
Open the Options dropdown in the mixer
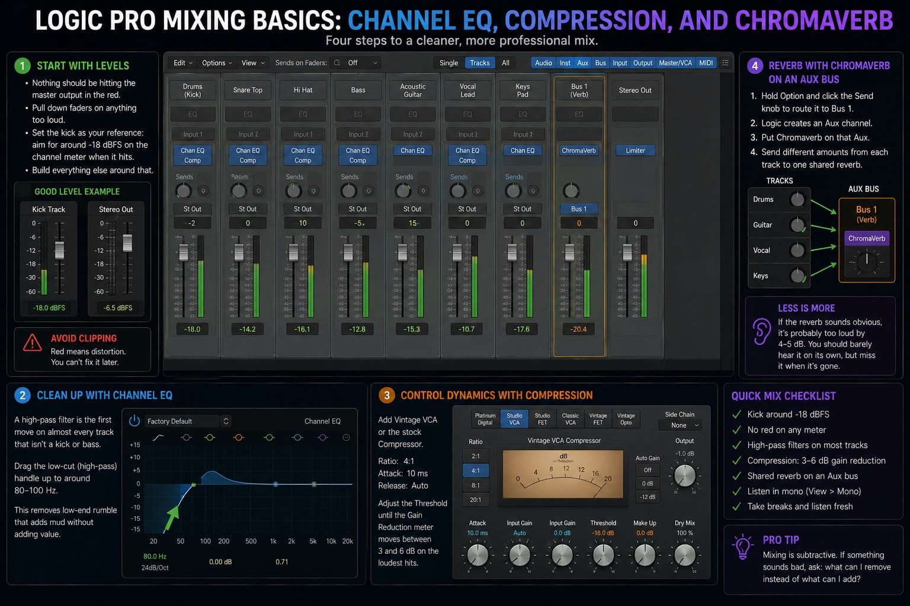coord(217,63)
